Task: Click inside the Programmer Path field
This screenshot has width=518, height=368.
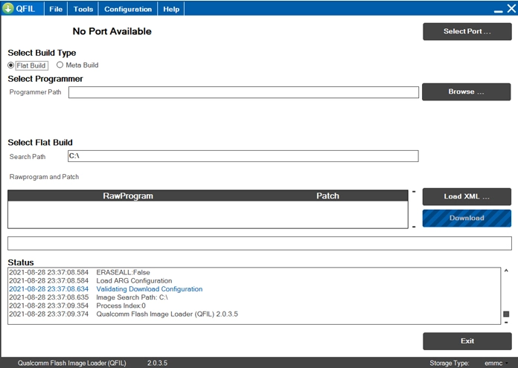Action: click(x=243, y=92)
